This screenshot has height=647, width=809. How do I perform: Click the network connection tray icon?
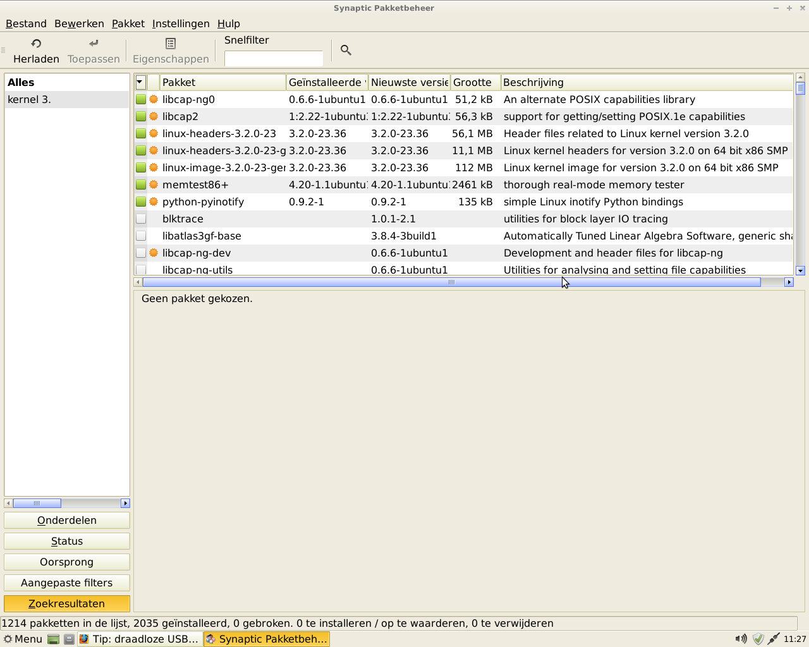[x=774, y=639]
